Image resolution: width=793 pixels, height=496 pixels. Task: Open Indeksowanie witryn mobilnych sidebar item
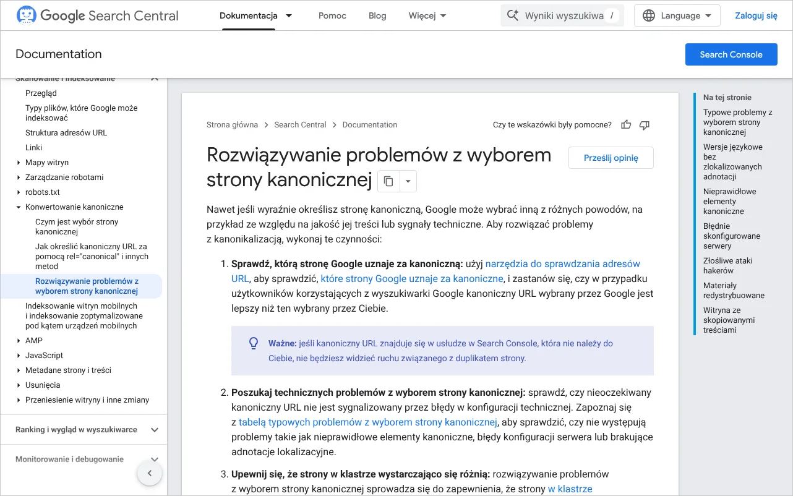click(x=84, y=316)
